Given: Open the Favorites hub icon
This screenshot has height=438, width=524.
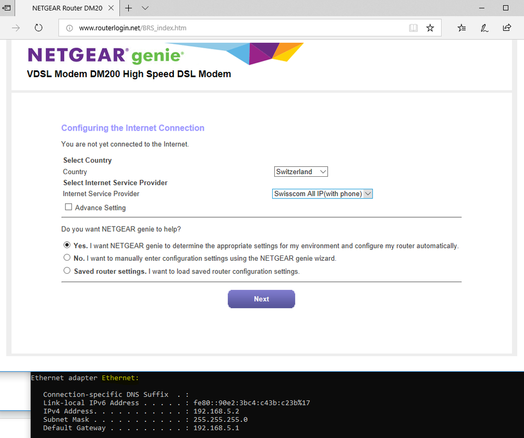Looking at the screenshot, I should pos(461,28).
